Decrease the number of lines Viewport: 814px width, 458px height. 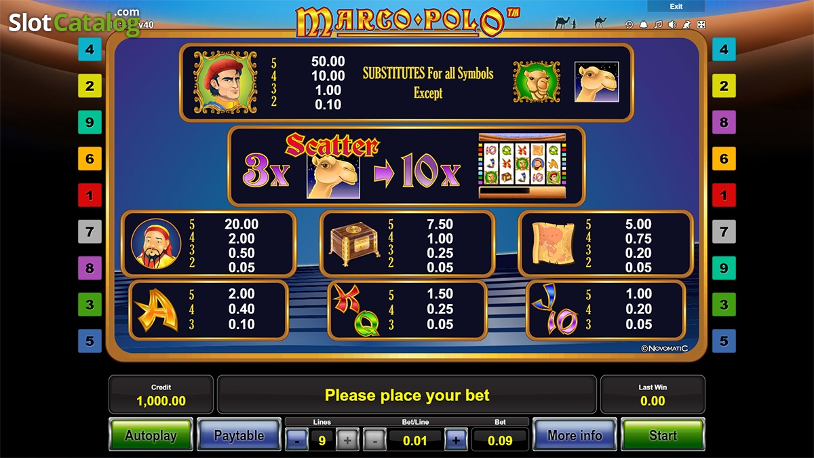pos(296,440)
